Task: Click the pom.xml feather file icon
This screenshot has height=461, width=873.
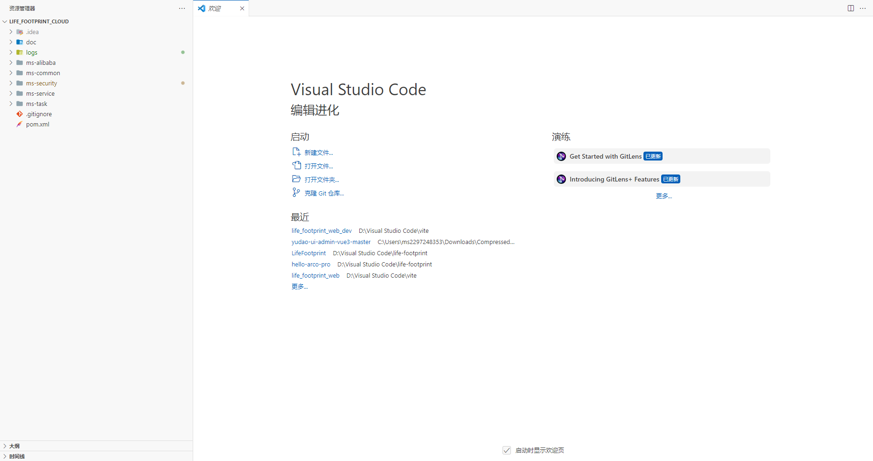Action: tap(20, 124)
